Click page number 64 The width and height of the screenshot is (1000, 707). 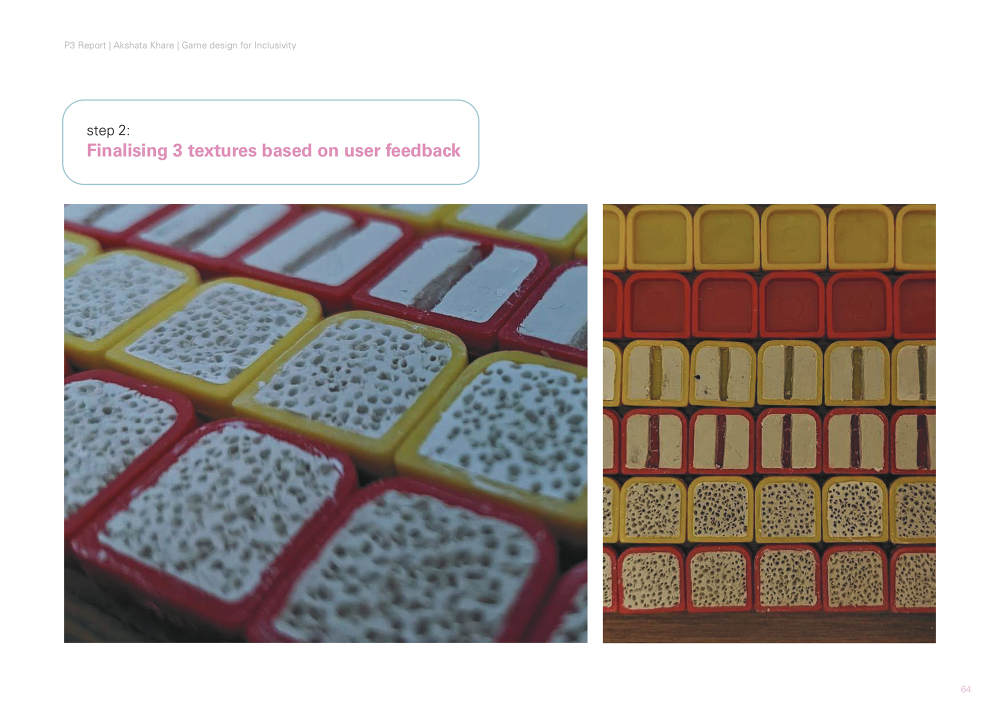click(965, 689)
